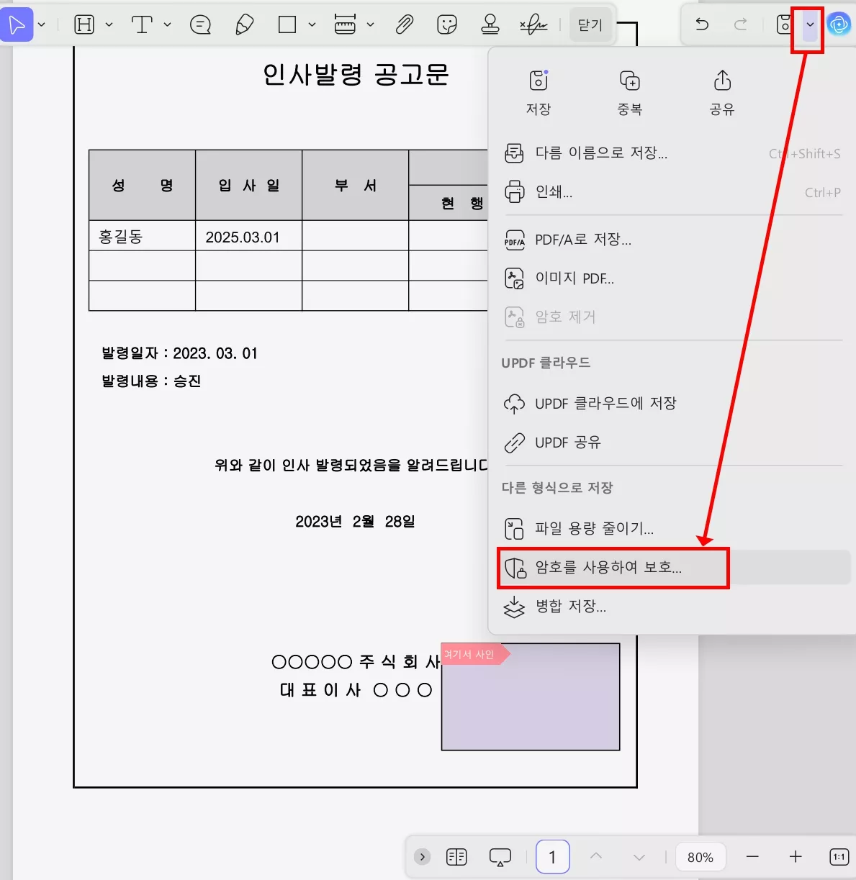Screen dimensions: 856x880
Task: Toggle the two-page reading layout
Action: pos(456,856)
